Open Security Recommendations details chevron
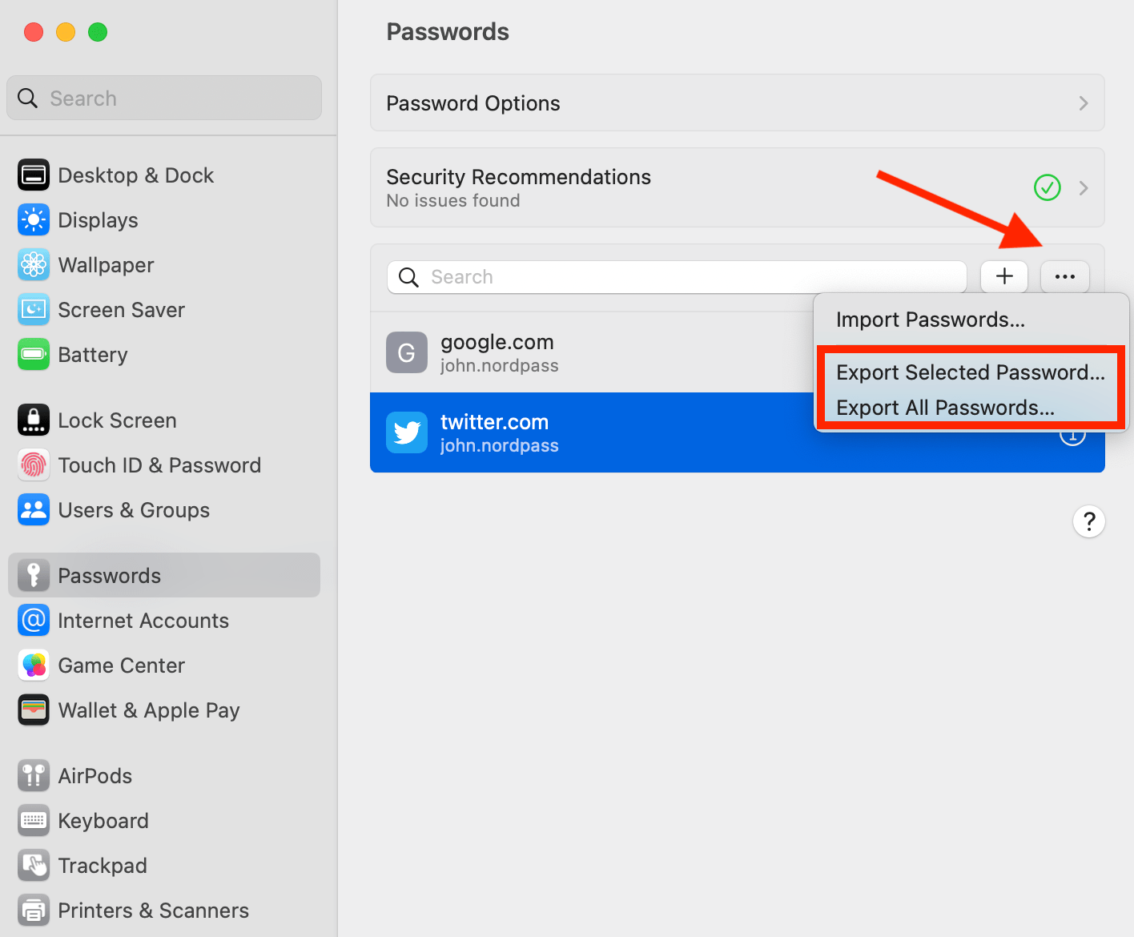The image size is (1134, 937). click(x=1084, y=187)
